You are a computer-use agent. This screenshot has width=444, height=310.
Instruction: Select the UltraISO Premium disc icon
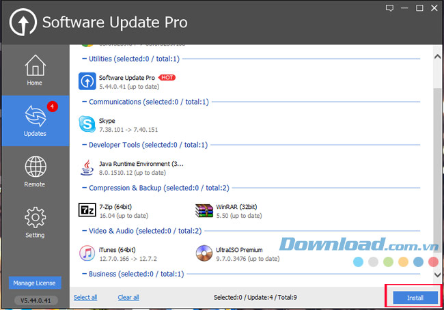tap(204, 253)
